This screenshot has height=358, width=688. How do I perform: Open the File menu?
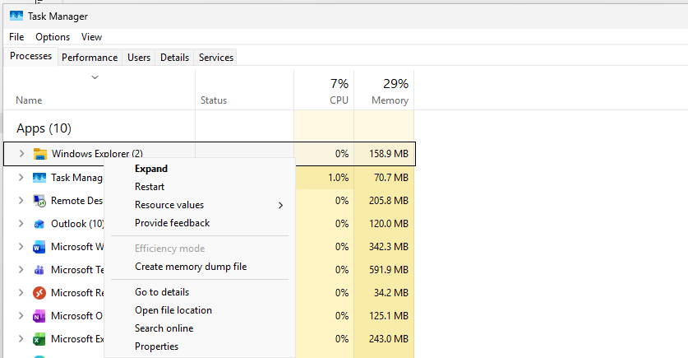click(16, 37)
